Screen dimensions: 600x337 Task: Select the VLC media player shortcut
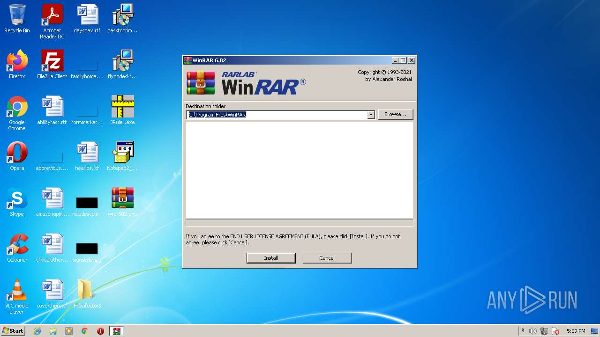tap(17, 296)
